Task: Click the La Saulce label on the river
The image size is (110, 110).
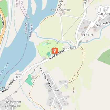Action: pos(26,28)
